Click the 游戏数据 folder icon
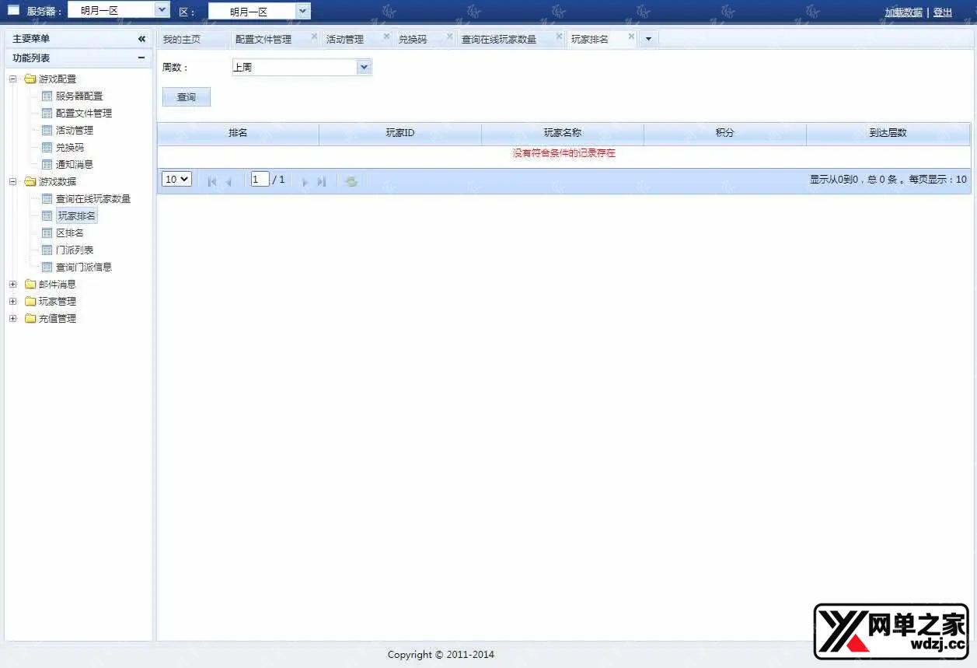 click(30, 181)
